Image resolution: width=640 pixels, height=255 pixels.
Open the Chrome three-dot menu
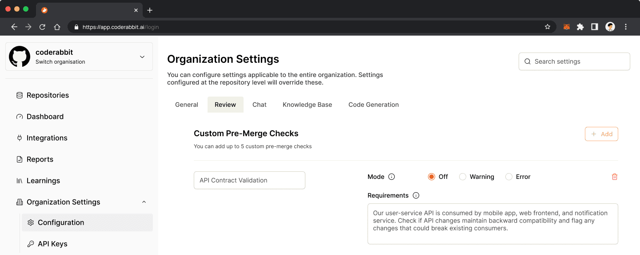tap(626, 27)
